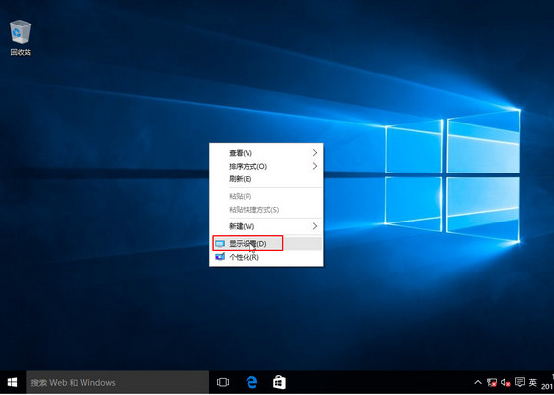Screen dimensions: 554x395
Task: Choose 刷新(E) in the context menu
Action: 266,179
